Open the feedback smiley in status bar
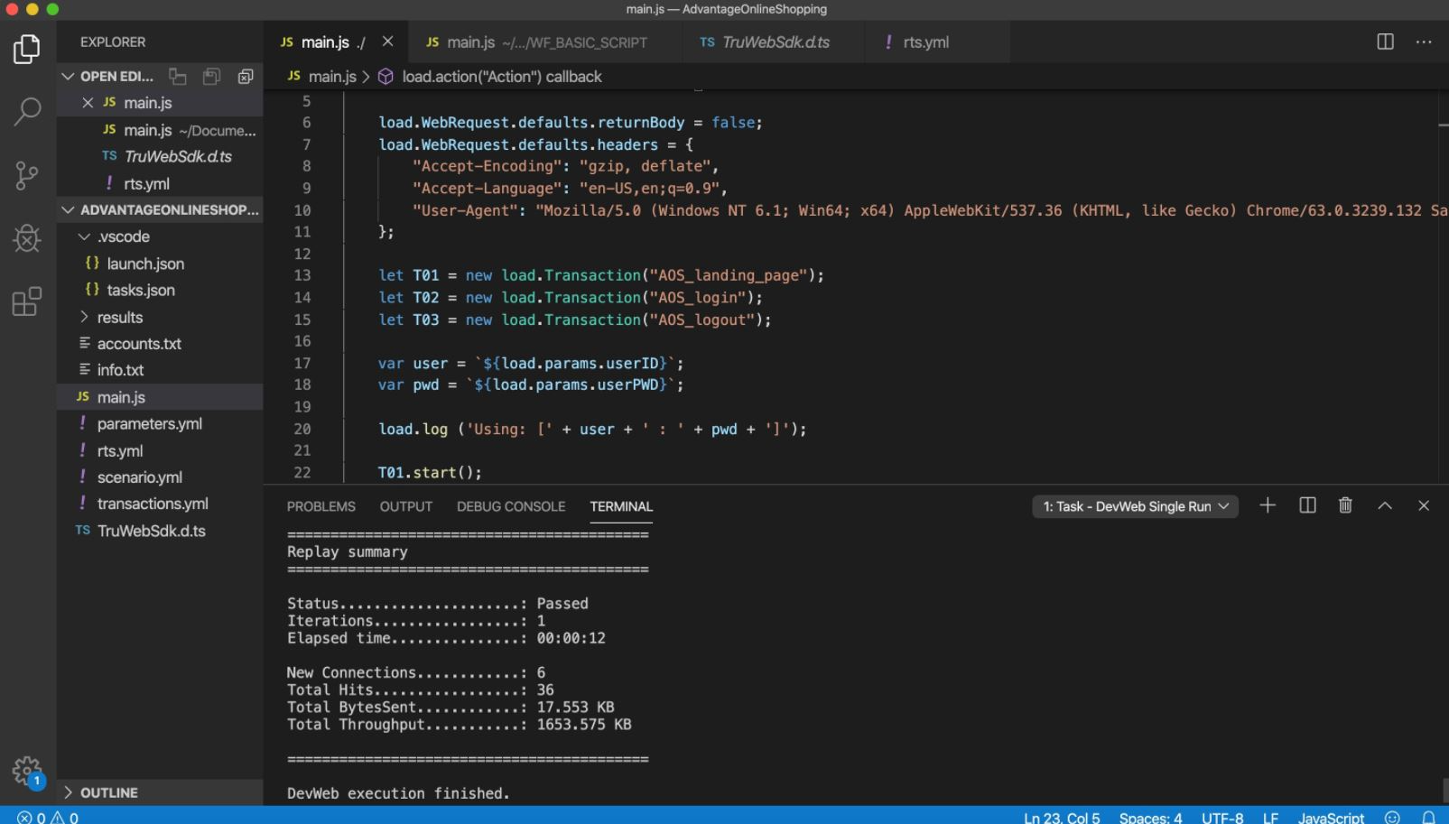 tap(1392, 817)
